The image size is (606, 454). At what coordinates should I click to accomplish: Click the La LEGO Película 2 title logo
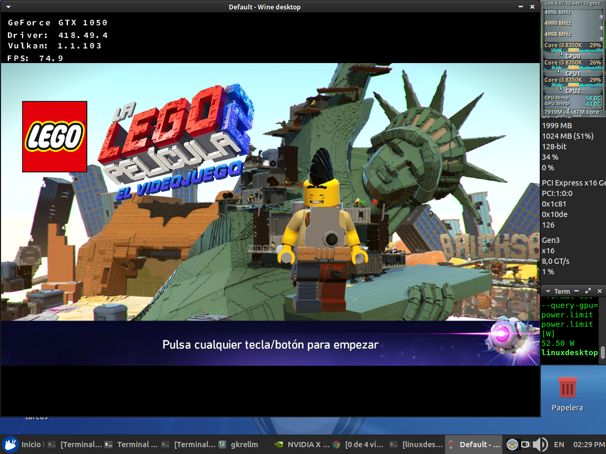[x=176, y=141]
